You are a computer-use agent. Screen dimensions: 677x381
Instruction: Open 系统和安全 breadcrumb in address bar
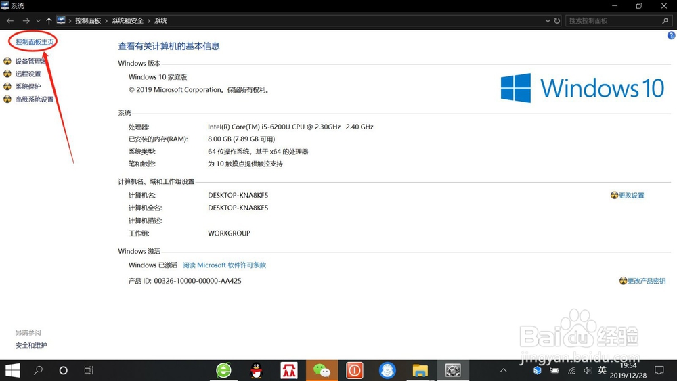pos(127,21)
